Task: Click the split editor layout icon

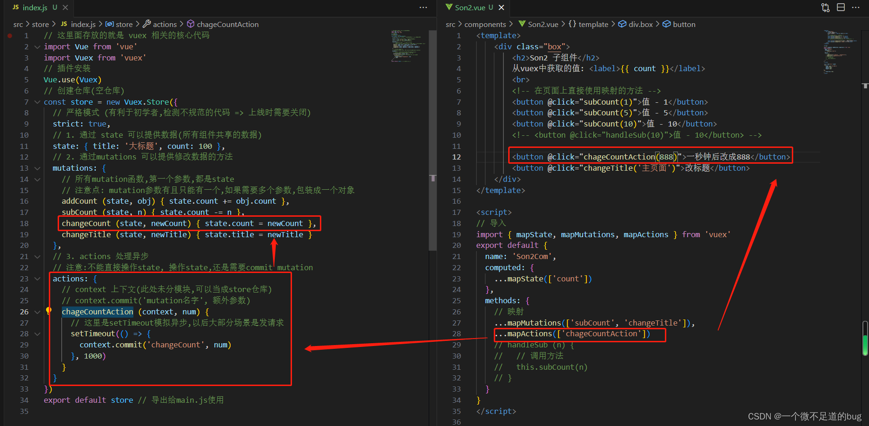Action: click(x=841, y=7)
